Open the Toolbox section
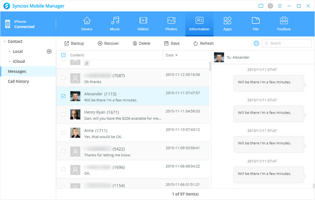 point(283,24)
